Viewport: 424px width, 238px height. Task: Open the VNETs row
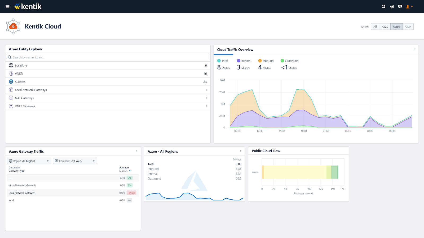coord(108,74)
